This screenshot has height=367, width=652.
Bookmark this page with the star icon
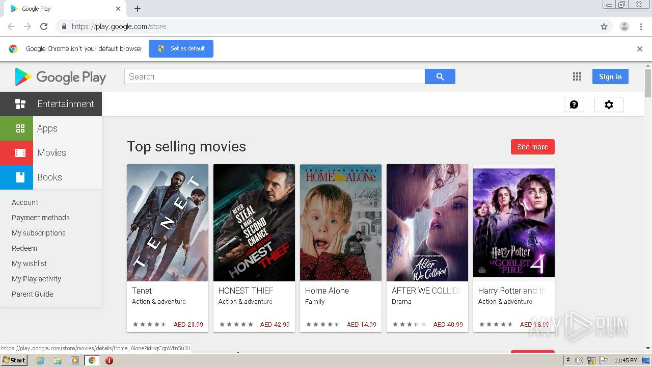coord(604,27)
